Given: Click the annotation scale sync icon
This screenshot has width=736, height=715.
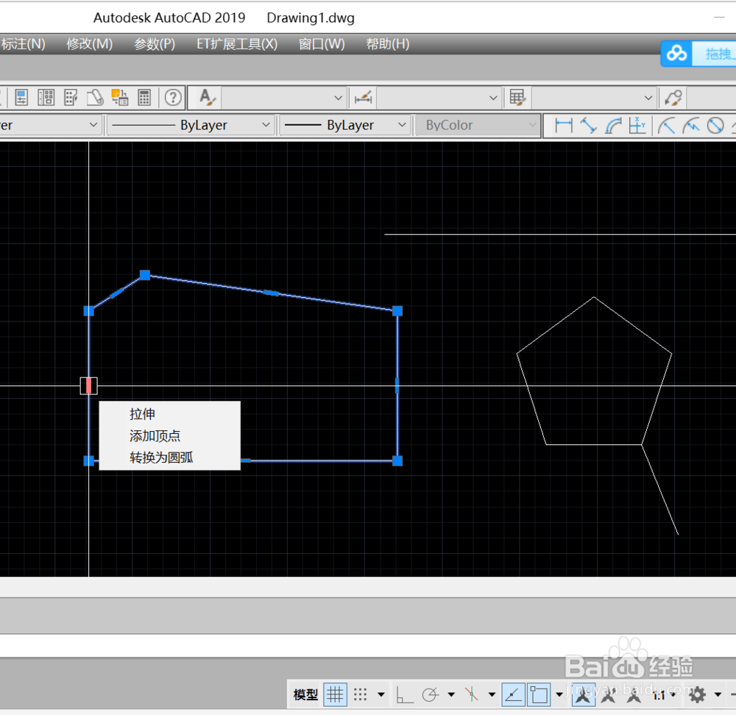Looking at the screenshot, I should click(x=633, y=694).
